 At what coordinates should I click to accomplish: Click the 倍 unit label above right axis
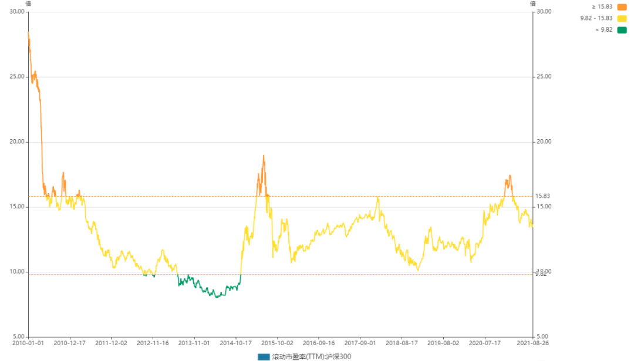point(533,4)
